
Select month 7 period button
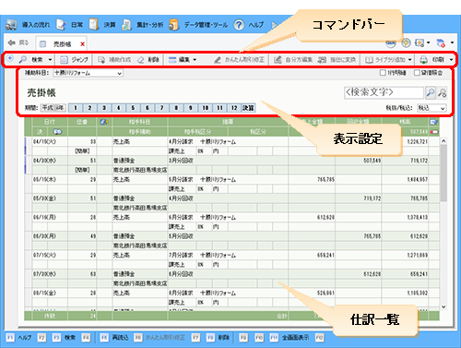[161, 108]
